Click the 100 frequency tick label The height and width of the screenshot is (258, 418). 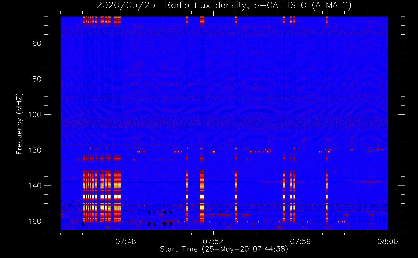point(35,115)
